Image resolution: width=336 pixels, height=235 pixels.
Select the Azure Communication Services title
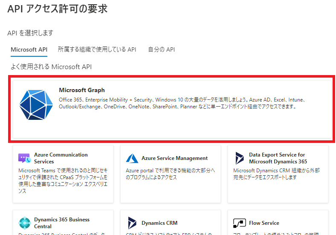(61, 158)
